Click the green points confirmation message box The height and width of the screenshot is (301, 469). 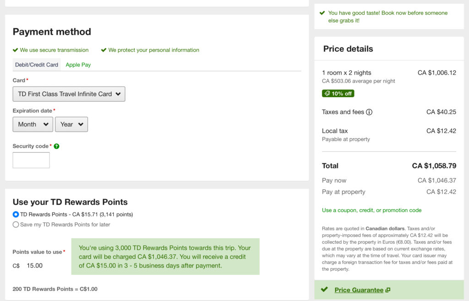click(x=165, y=257)
